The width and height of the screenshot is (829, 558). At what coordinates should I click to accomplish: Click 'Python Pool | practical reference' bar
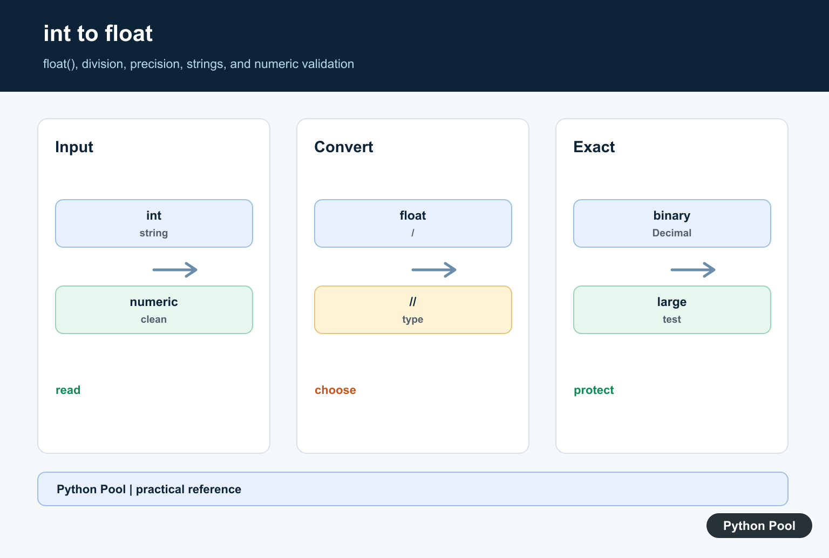413,489
